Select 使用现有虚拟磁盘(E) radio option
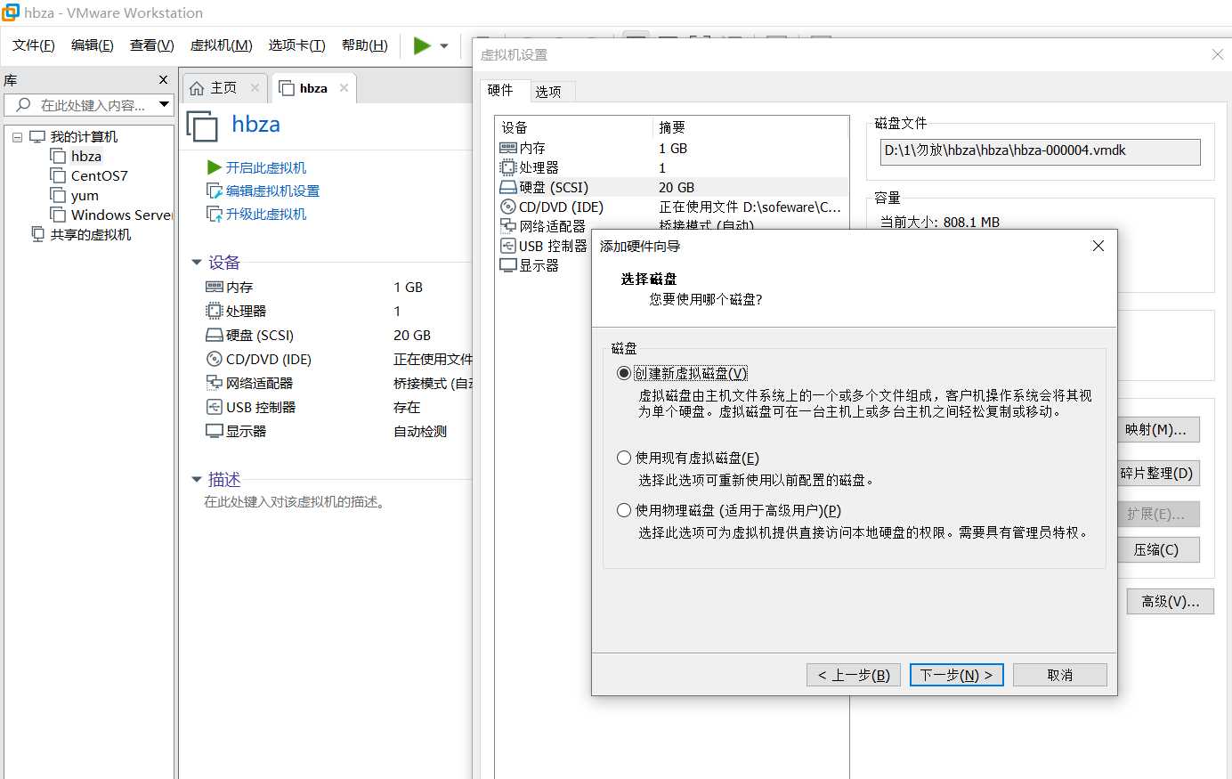This screenshot has width=1232, height=779. coord(624,458)
